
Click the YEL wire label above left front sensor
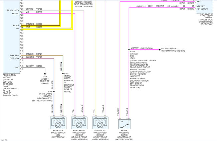pos(94,111)
